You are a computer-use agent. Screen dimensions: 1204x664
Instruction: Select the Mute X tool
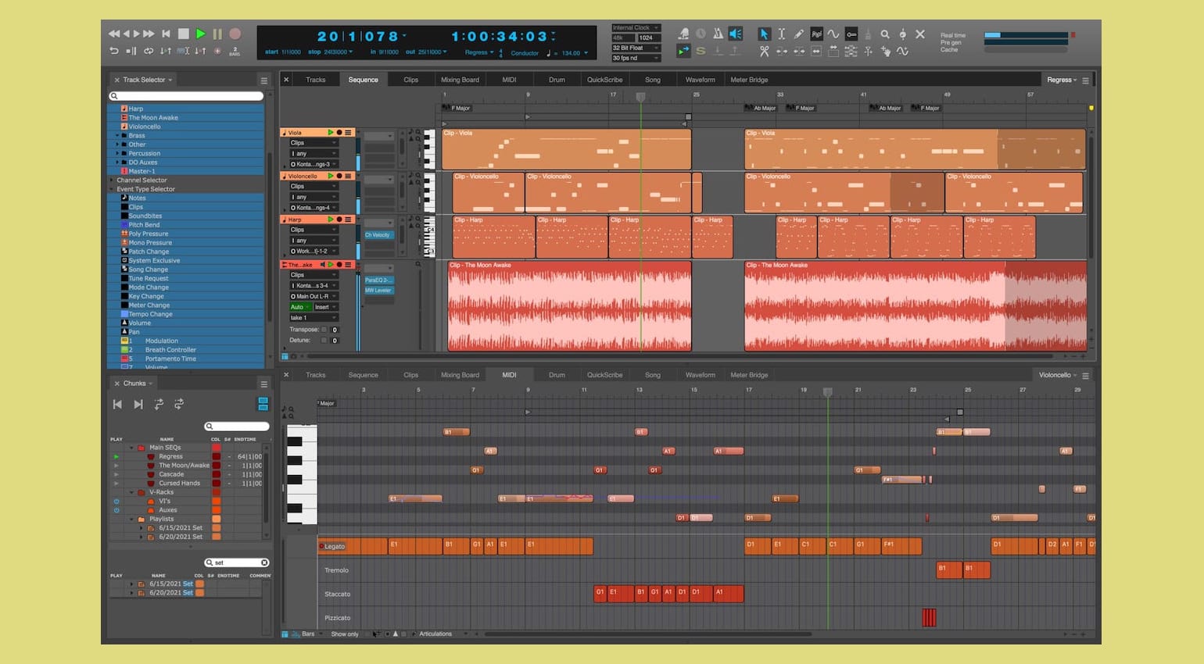click(x=920, y=34)
